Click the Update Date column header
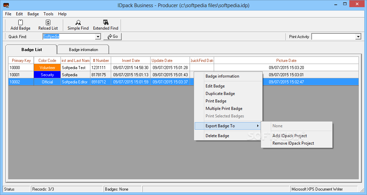Image resolution: width=367 pixels, height=195 pixels. point(170,61)
